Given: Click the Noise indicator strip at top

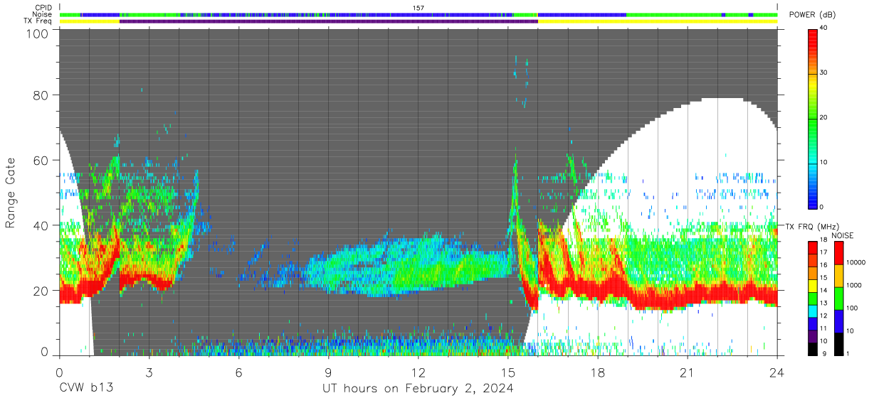Looking at the screenshot, I should [418, 14].
